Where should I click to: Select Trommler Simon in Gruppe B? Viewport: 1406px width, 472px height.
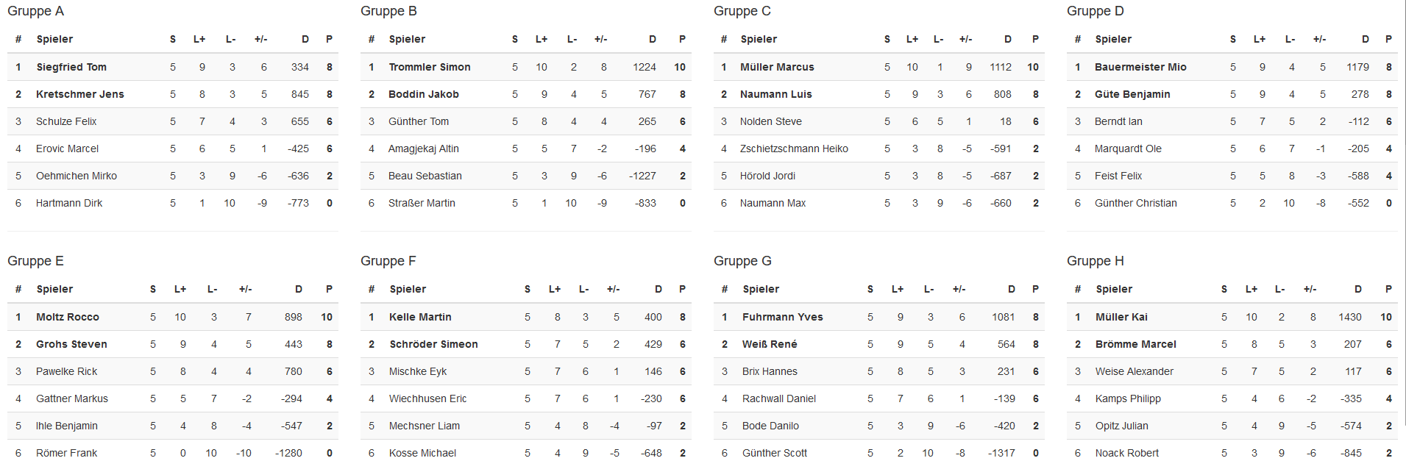[430, 67]
